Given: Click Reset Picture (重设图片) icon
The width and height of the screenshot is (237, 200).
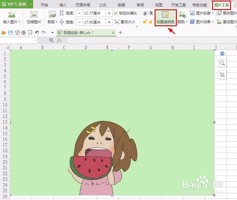Looking at the screenshot, I should [219, 22].
